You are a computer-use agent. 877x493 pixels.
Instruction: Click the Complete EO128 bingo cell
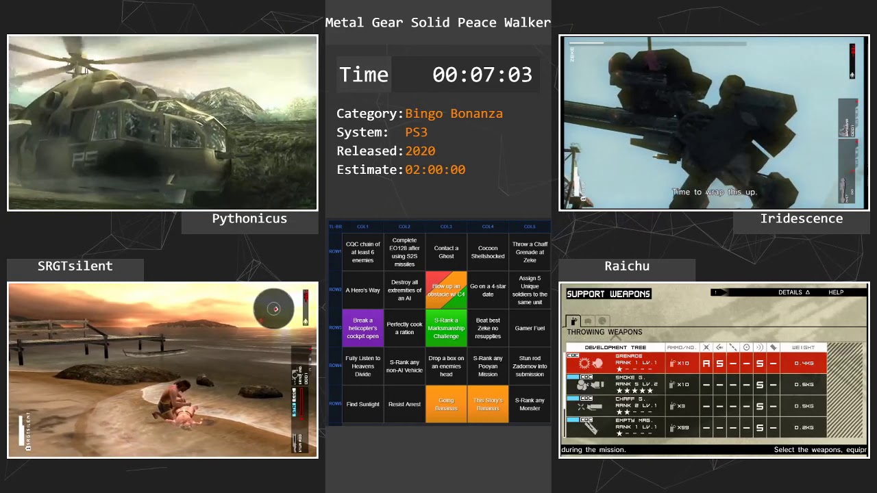pos(404,252)
